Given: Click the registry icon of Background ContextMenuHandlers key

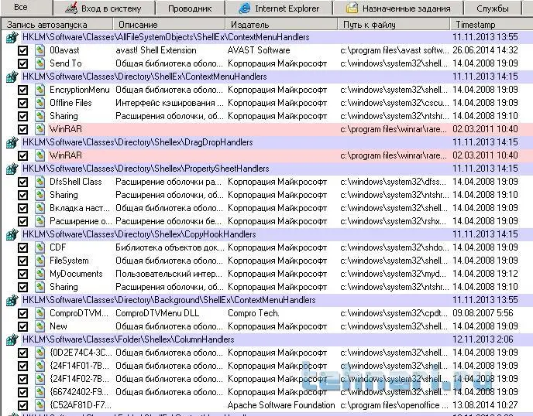Looking at the screenshot, I should pos(12,301).
